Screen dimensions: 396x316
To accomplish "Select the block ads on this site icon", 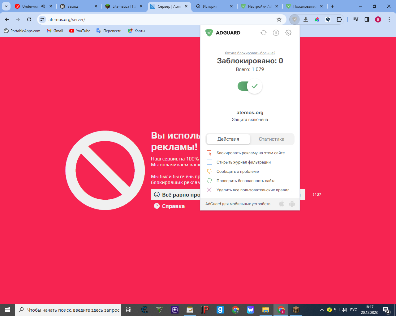I will click(209, 152).
